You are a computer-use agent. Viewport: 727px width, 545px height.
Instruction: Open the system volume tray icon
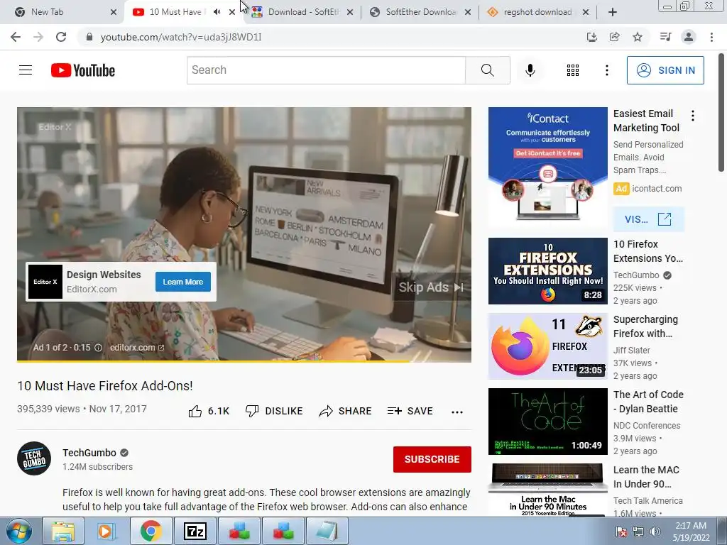pyautogui.click(x=655, y=532)
